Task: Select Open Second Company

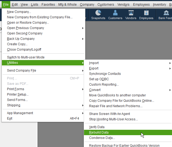Action: point(43,33)
